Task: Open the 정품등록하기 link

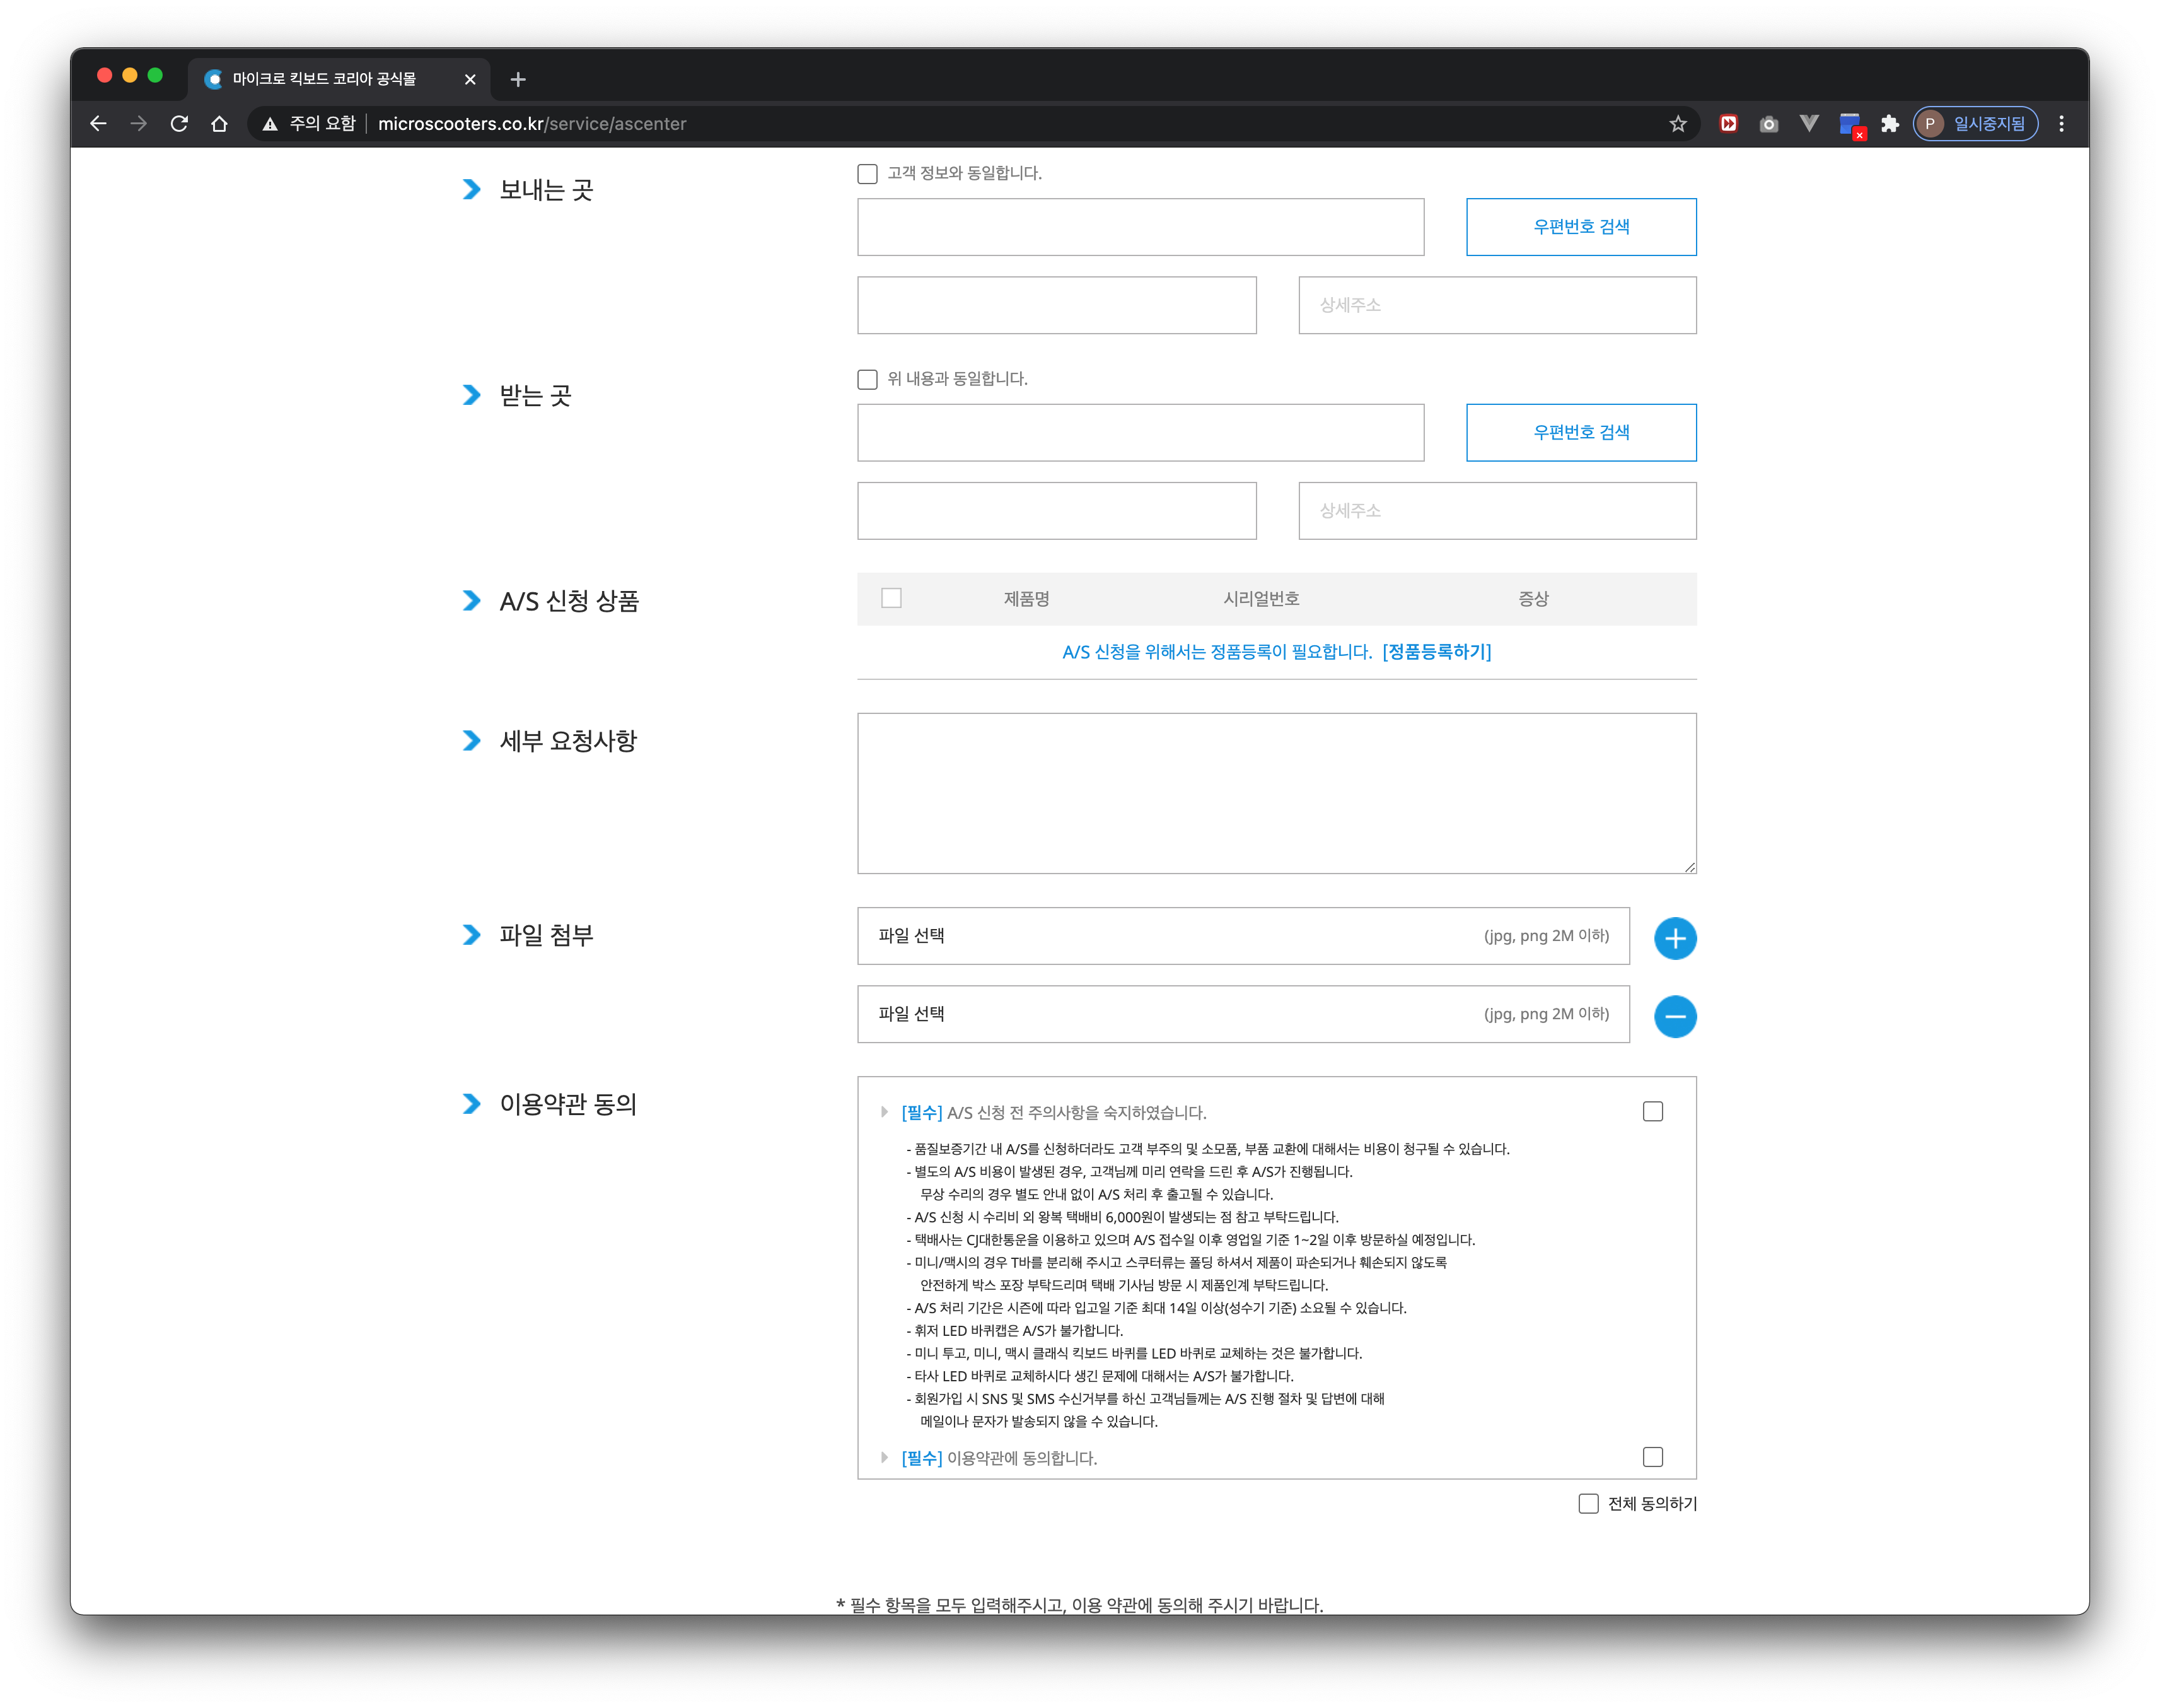Action: point(1436,652)
